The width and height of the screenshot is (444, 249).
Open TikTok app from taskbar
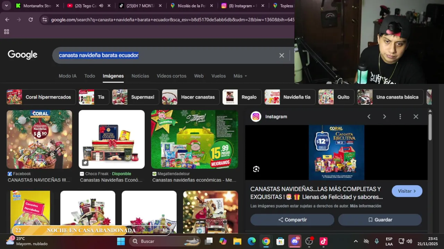pos(323,241)
